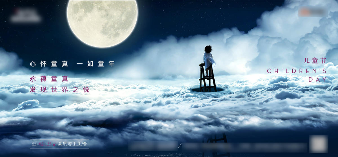The width and height of the screenshot is (338, 157).
Task: Click the 品质府系生活 slogan
Action: [73, 144]
